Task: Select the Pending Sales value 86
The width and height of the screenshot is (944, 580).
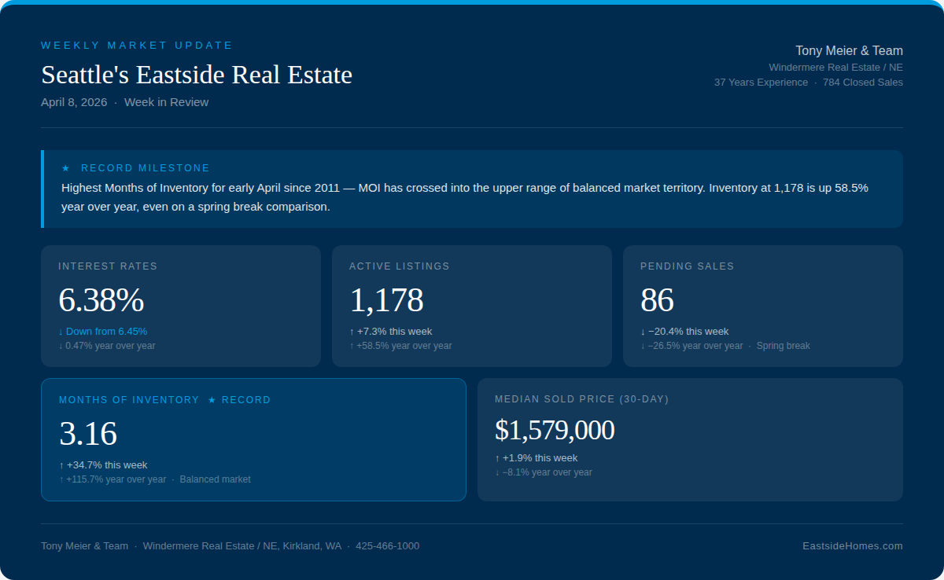Action: click(x=657, y=300)
